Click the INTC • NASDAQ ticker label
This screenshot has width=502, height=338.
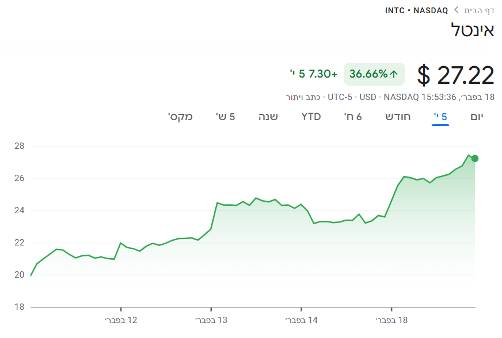417,10
